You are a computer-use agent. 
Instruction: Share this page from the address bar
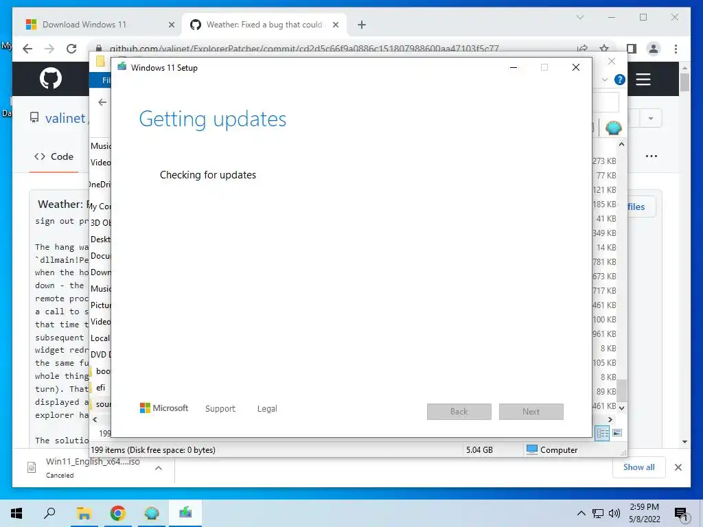(x=582, y=49)
